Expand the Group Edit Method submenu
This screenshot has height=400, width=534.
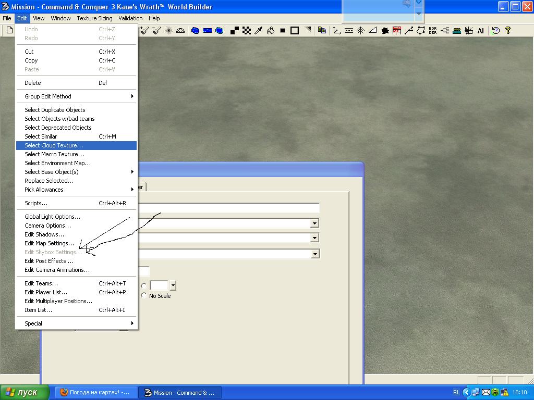[76, 96]
